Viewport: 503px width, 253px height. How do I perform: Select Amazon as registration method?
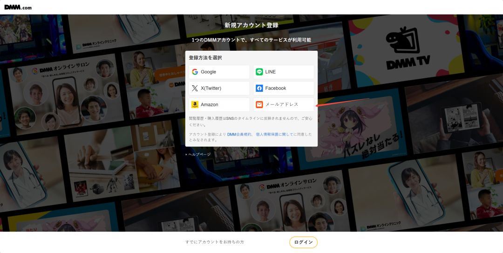(219, 105)
